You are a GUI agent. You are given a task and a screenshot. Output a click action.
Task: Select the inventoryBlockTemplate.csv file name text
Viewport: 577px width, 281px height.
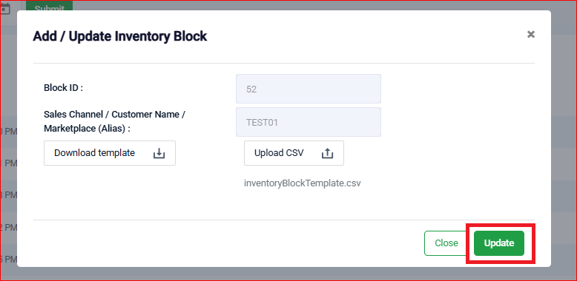302,183
